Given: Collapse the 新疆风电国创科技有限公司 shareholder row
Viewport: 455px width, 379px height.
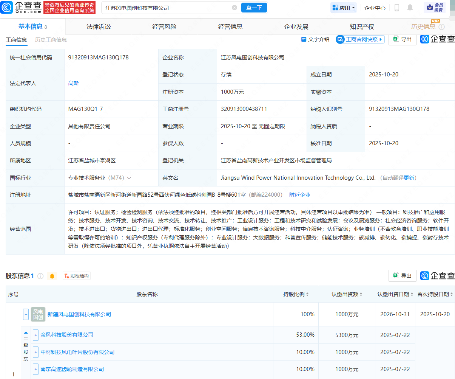Looking at the screenshot, I should point(26,314).
